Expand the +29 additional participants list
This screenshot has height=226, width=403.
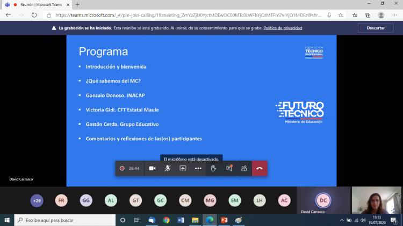(37, 200)
